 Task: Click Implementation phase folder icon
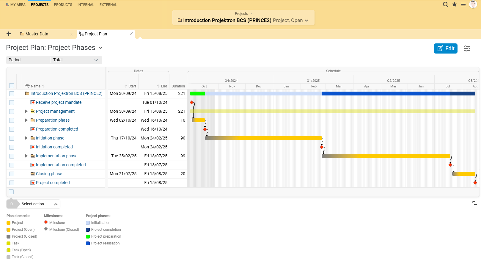pyautogui.click(x=33, y=156)
